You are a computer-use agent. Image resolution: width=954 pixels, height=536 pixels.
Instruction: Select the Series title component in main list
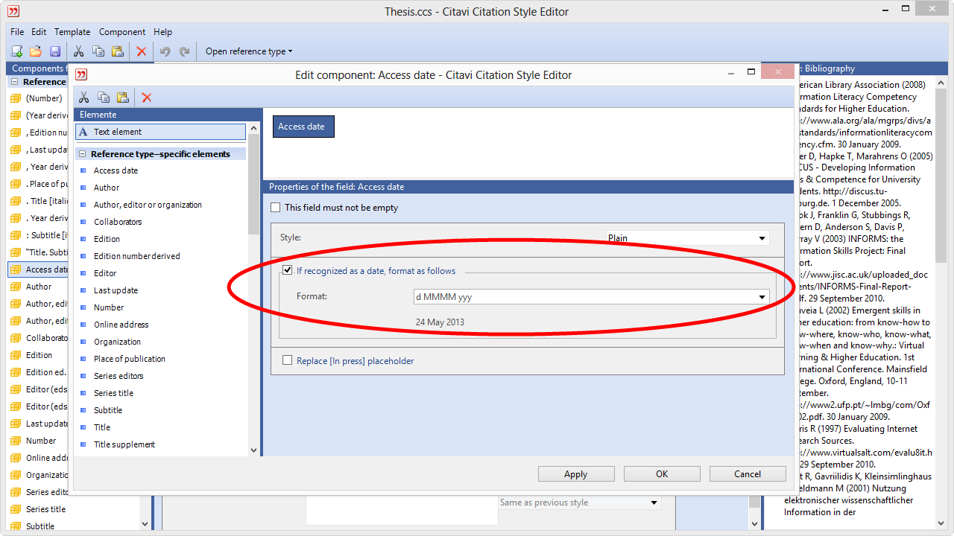tap(45, 509)
